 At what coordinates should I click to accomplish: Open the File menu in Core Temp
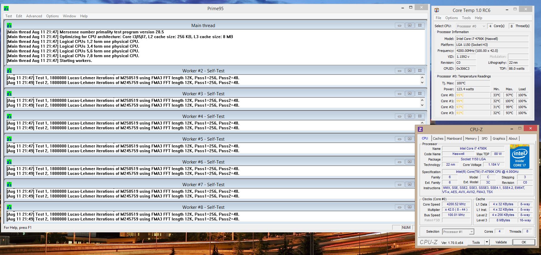(x=438, y=18)
